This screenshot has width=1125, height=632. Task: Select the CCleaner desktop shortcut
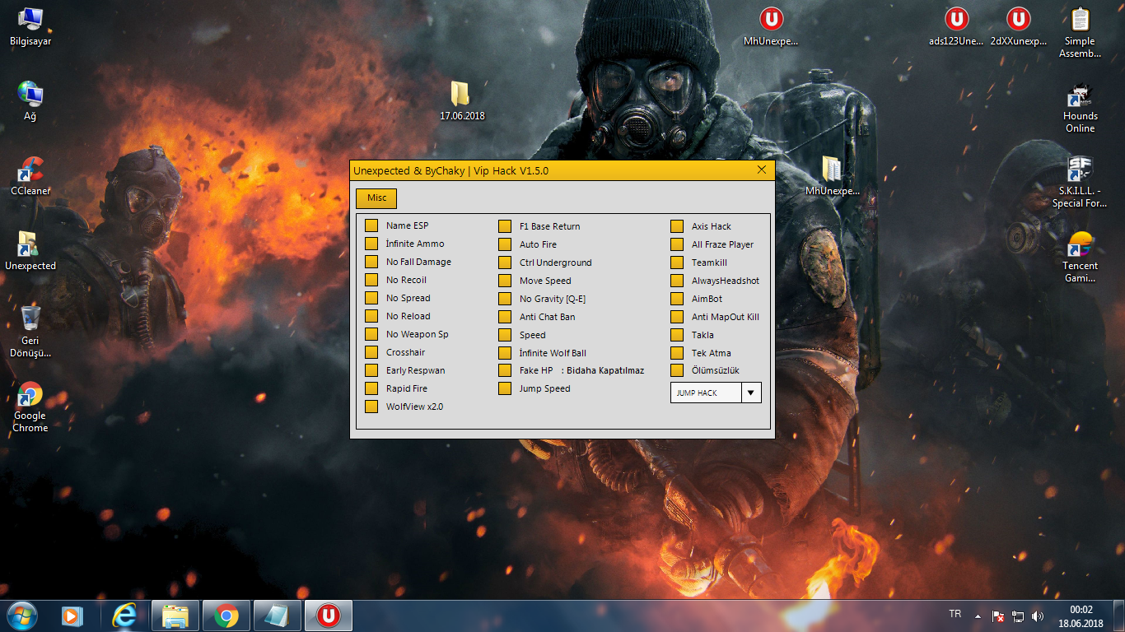[30, 176]
